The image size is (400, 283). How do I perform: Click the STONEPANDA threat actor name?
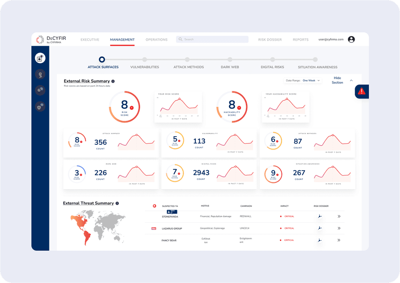click(x=170, y=217)
